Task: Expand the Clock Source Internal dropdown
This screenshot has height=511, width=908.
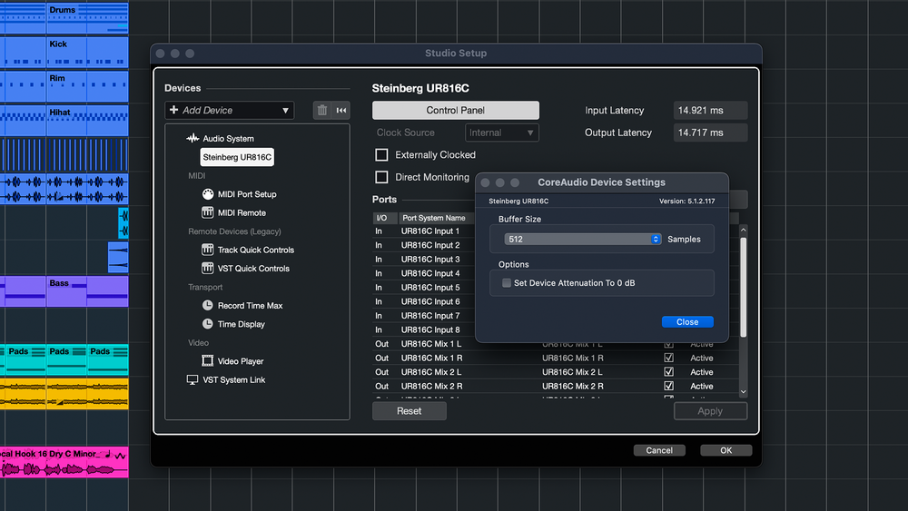Action: point(502,133)
